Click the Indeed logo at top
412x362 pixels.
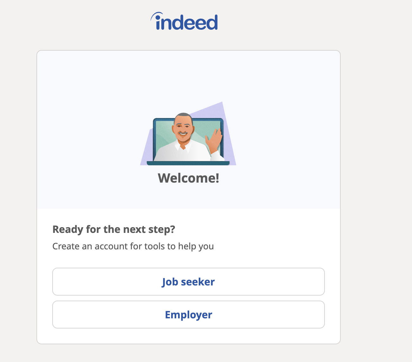(x=184, y=21)
